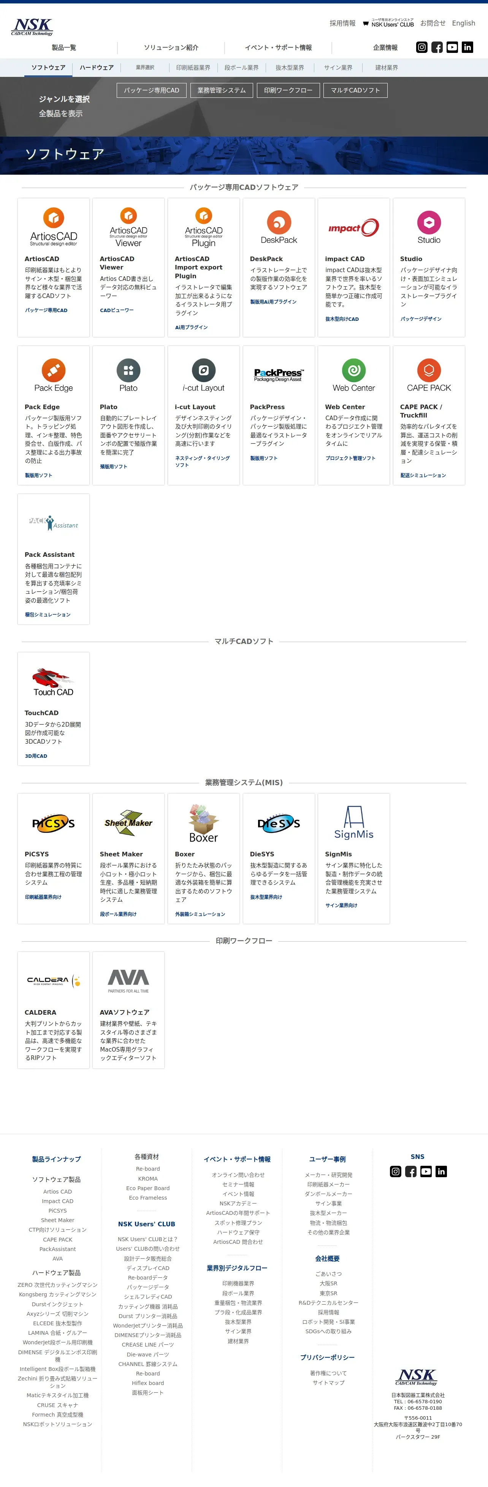Open the PiCSYS product logo

click(x=54, y=823)
